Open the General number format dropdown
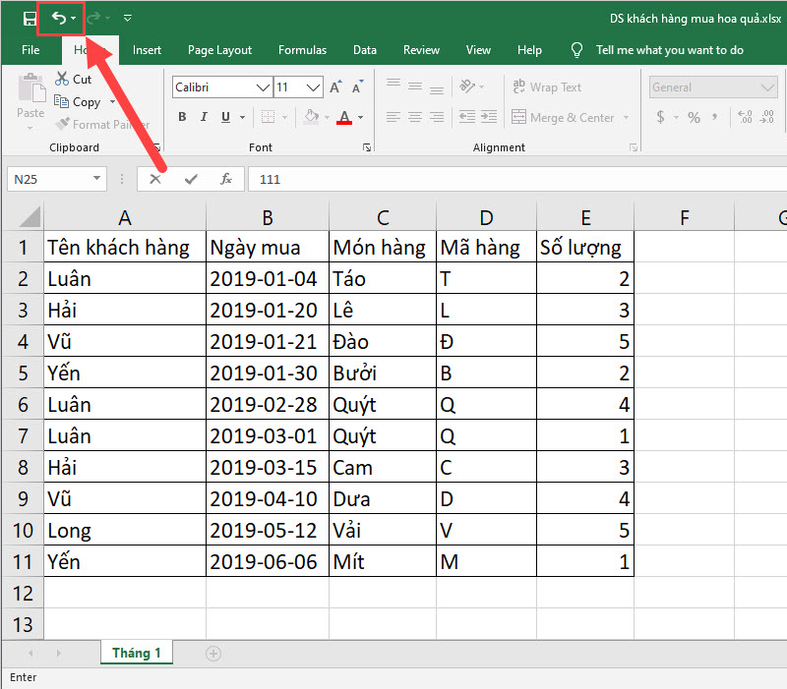Image resolution: width=787 pixels, height=689 pixels. pyautogui.click(x=767, y=87)
